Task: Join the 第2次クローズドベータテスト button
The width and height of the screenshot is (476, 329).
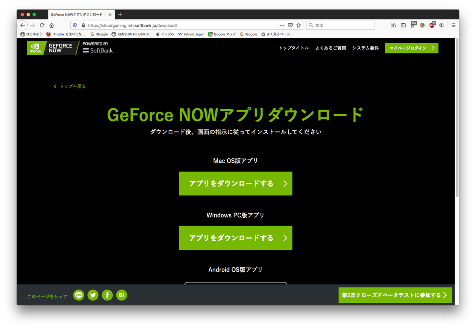Action: [395, 295]
